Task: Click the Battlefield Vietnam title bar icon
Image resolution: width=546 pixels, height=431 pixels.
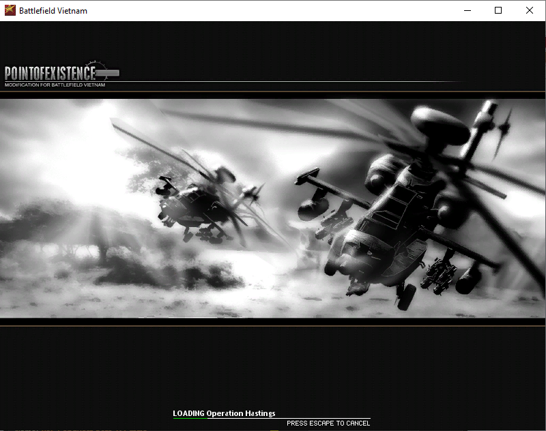Action: [10, 10]
